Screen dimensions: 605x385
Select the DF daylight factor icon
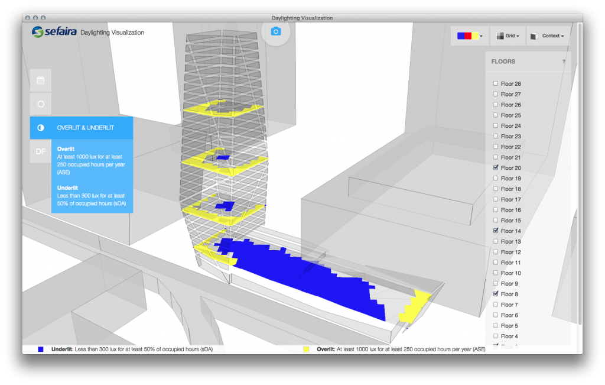[41, 151]
